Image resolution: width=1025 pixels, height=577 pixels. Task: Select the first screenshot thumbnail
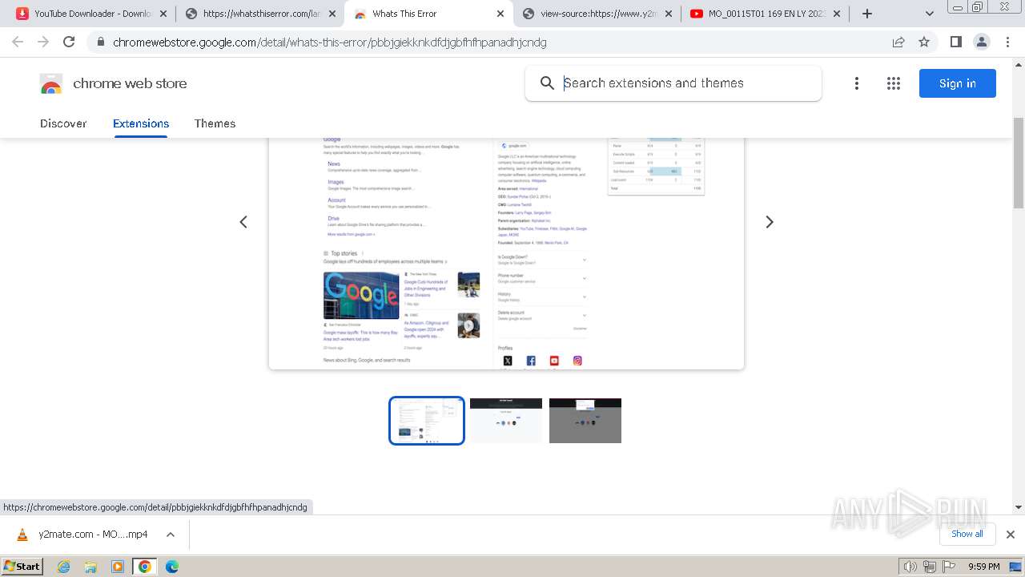tap(427, 421)
